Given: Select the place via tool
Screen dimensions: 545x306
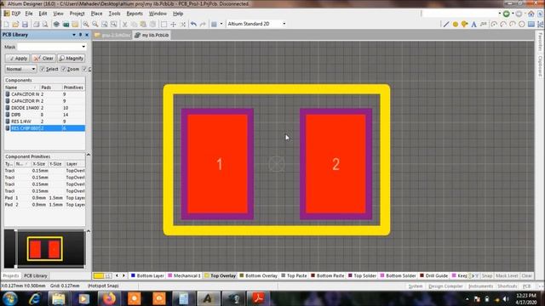Looking at the screenshot, I should (x=464, y=25).
